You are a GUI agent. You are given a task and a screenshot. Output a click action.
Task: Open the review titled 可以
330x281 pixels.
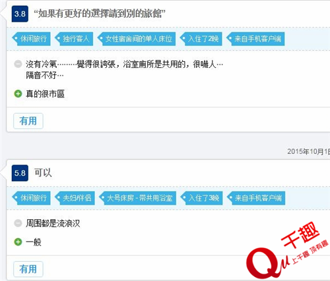(43, 173)
